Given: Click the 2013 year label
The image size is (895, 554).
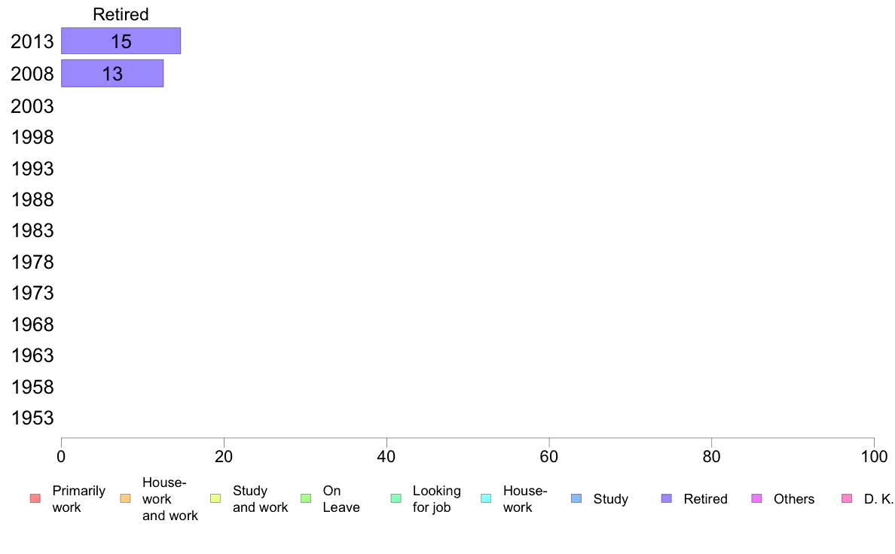Looking at the screenshot, I should pyautogui.click(x=32, y=41).
